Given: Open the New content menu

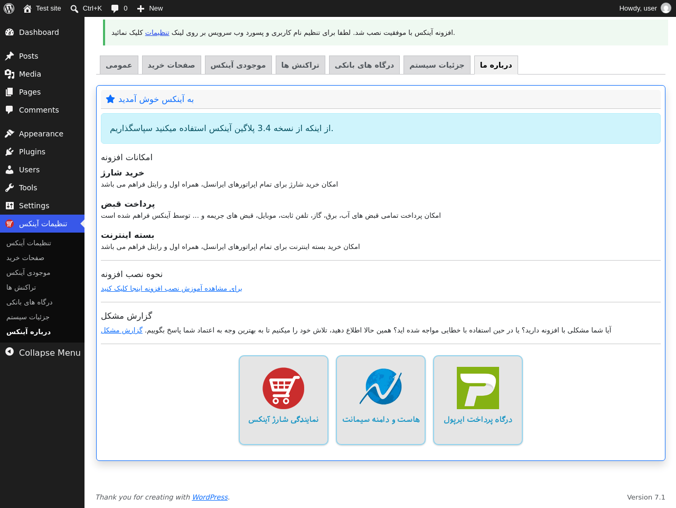Looking at the screenshot, I should pos(150,8).
